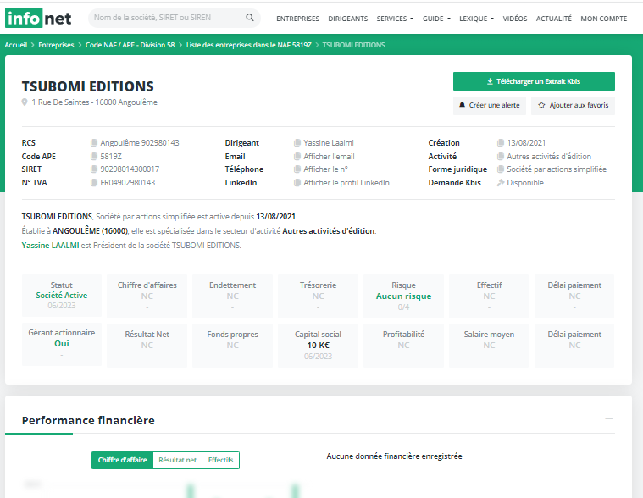Click the Salaire moyen NC card
This screenshot has width=643, height=498.
click(x=489, y=345)
